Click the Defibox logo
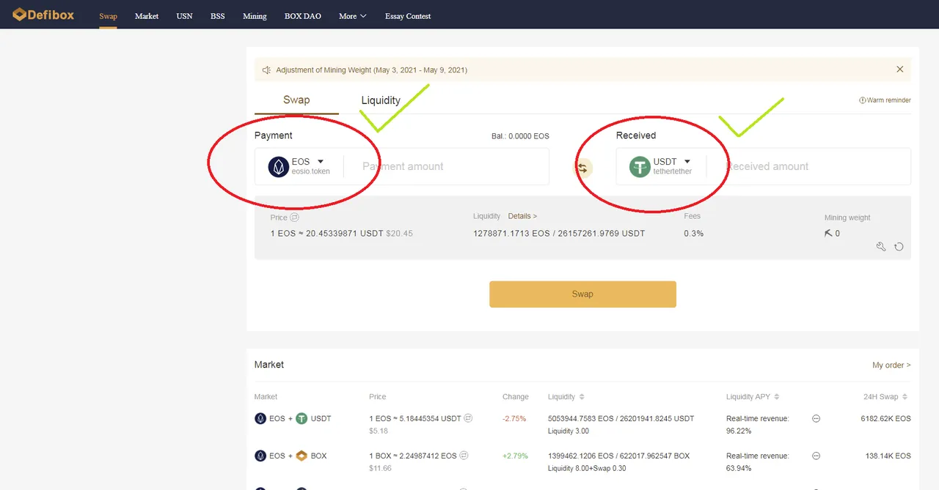Viewport: 939px width, 490px height. [43, 15]
